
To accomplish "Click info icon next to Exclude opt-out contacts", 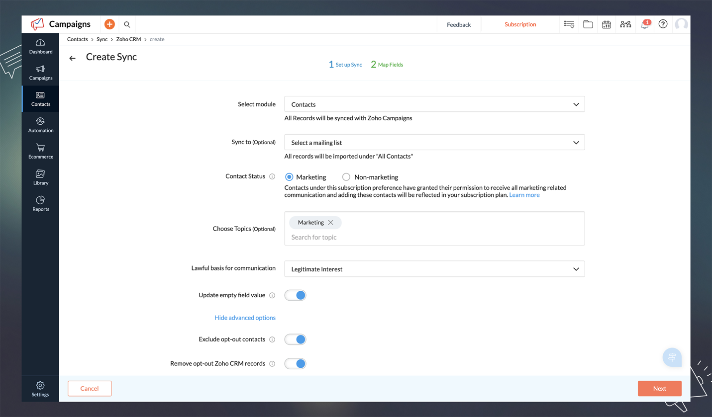I will coord(272,339).
